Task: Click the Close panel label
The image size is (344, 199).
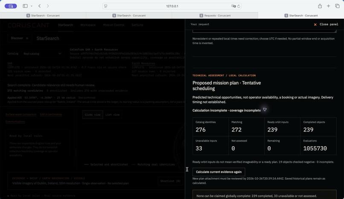Action: [x=329, y=25]
